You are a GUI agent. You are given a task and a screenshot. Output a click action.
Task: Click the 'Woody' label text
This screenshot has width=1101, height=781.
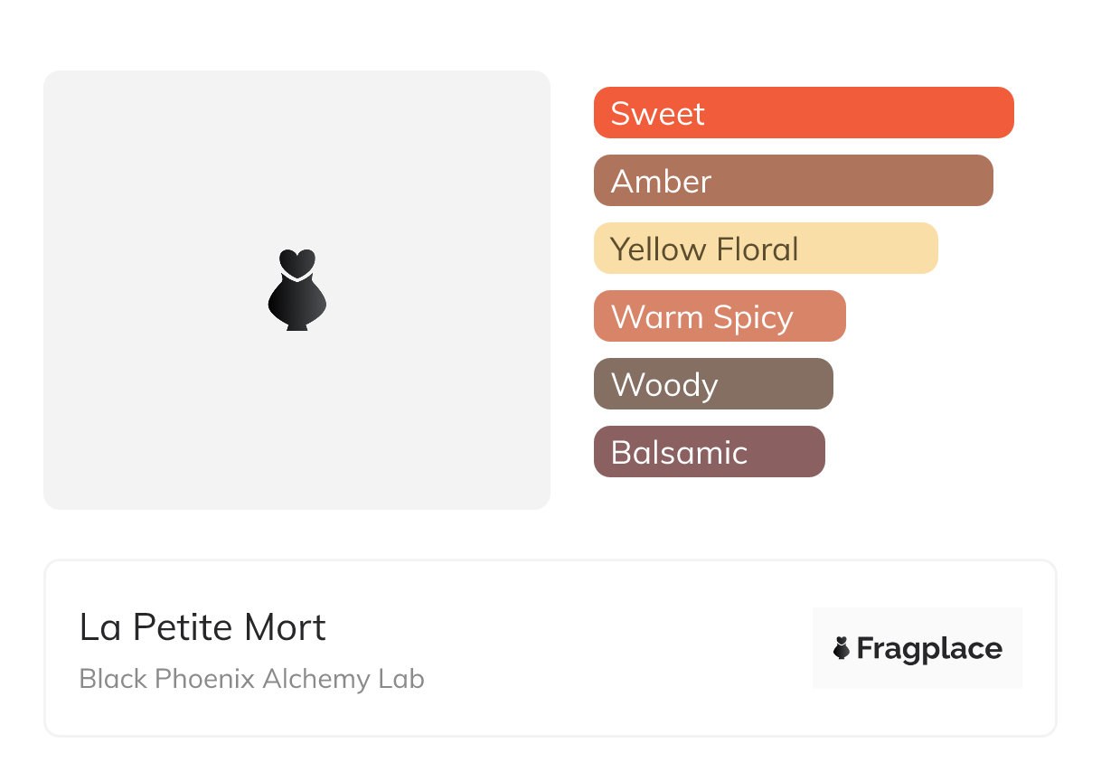coord(664,385)
